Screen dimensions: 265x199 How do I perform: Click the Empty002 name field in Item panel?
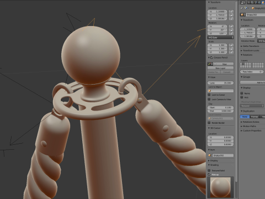tap(223, 155)
